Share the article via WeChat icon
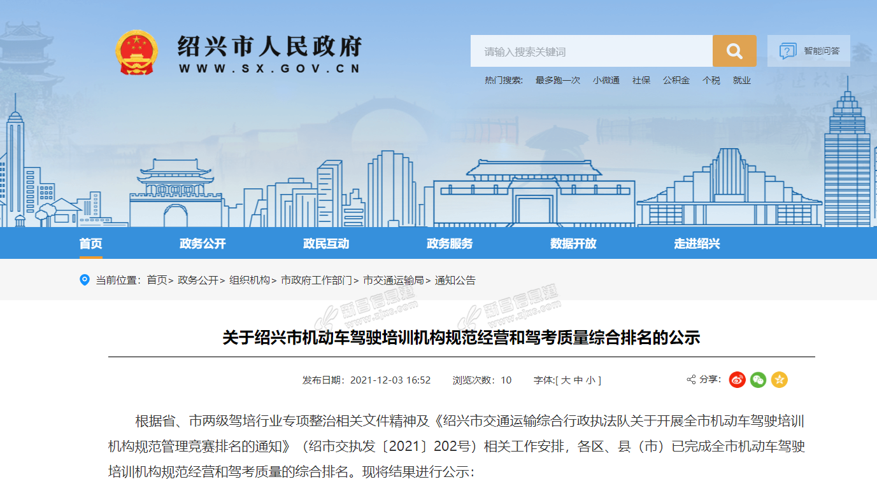The height and width of the screenshot is (484, 877). [x=758, y=380]
